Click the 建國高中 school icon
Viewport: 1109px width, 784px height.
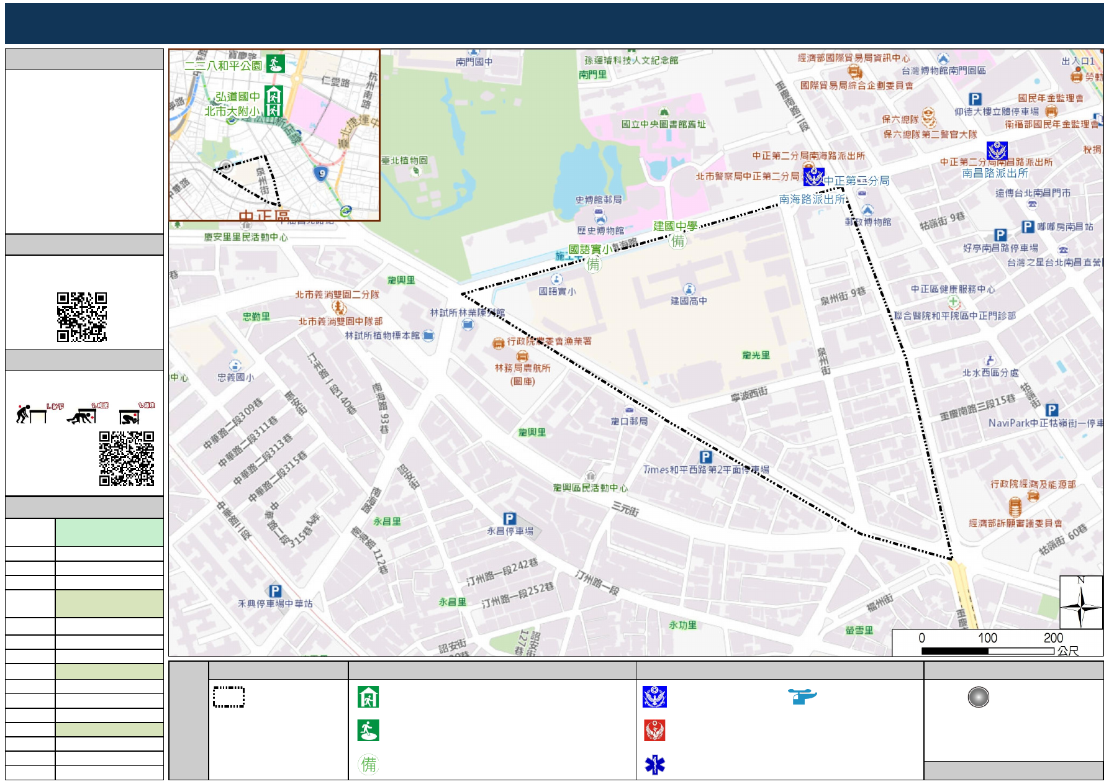pos(689,289)
